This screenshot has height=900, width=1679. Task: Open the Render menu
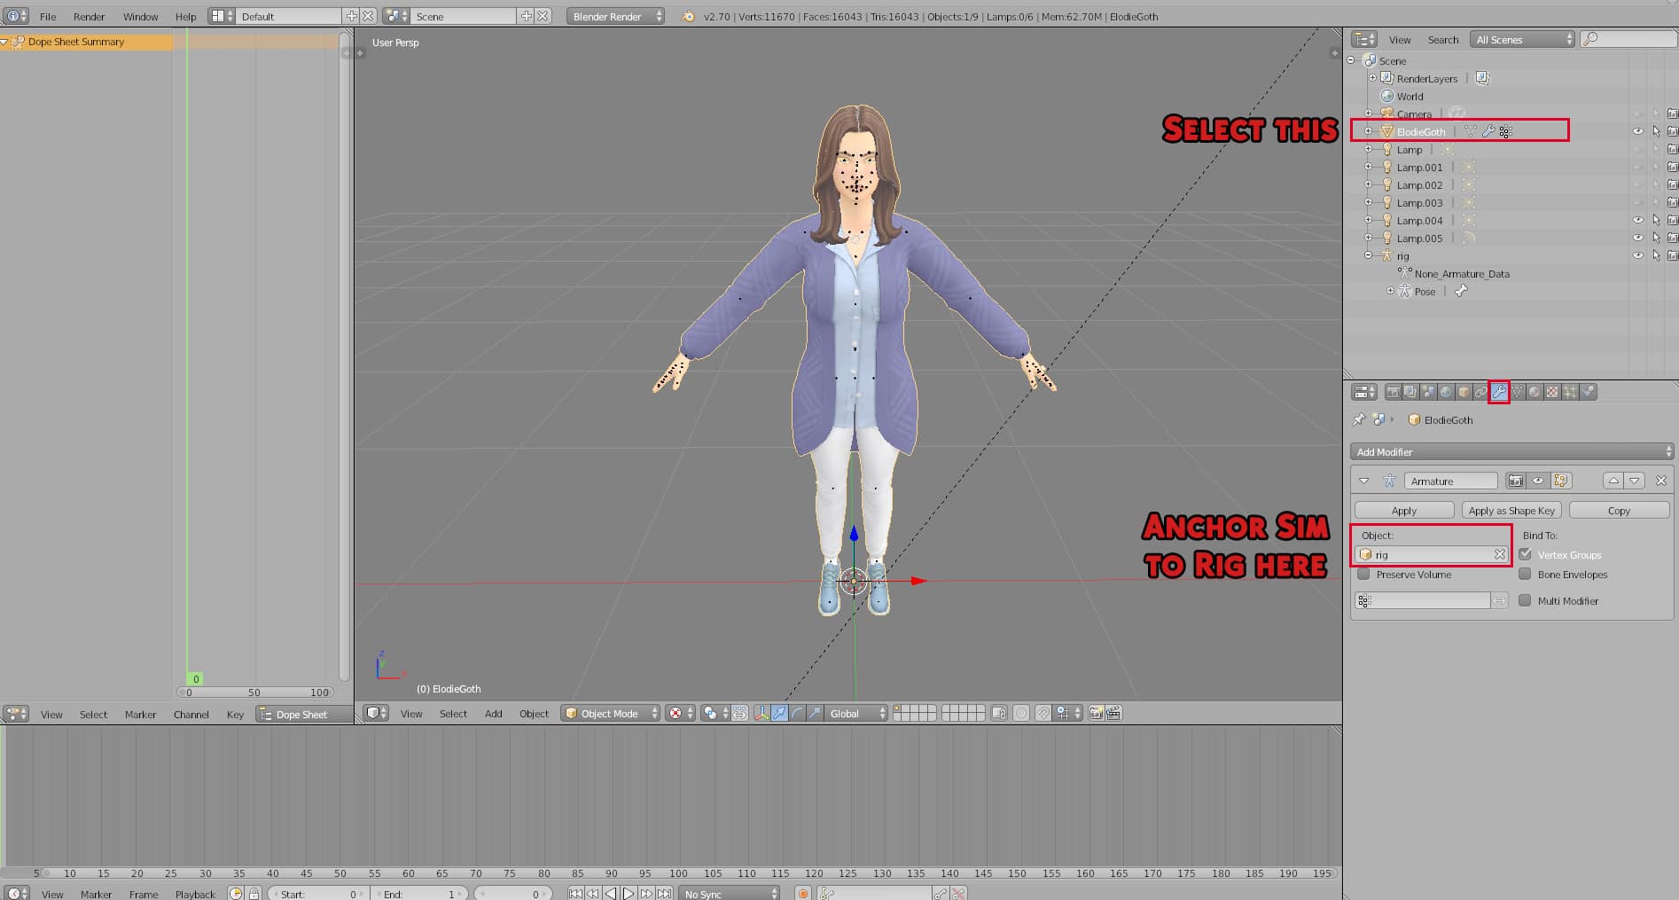pyautogui.click(x=89, y=16)
